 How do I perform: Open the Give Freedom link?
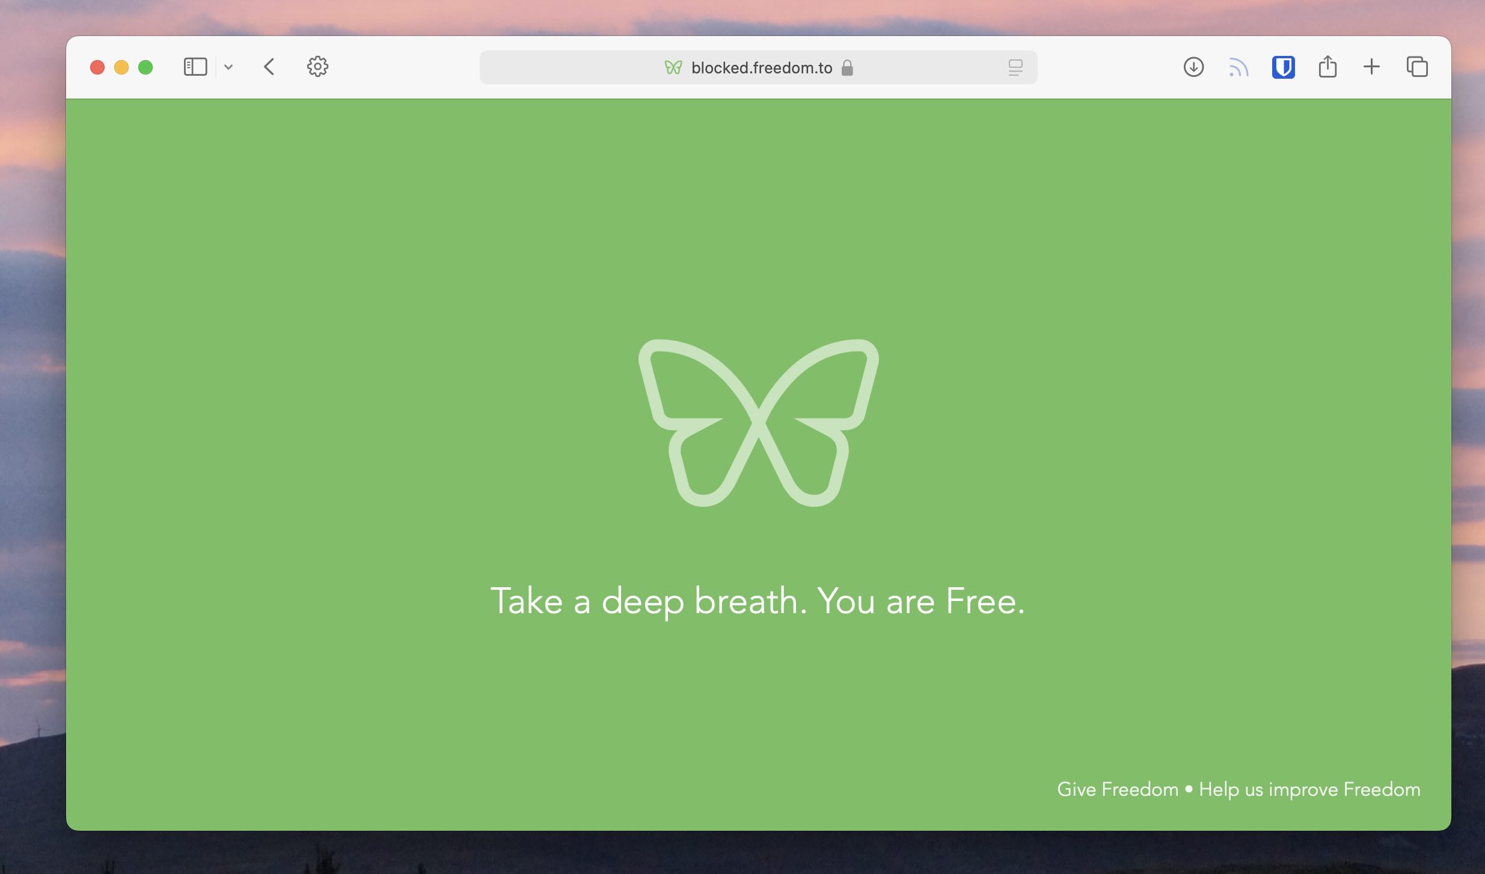pos(1117,789)
